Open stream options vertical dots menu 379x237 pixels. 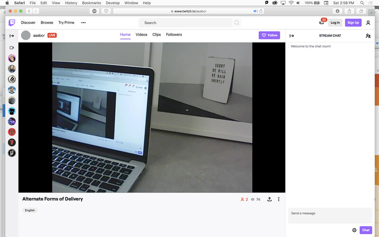click(x=279, y=200)
